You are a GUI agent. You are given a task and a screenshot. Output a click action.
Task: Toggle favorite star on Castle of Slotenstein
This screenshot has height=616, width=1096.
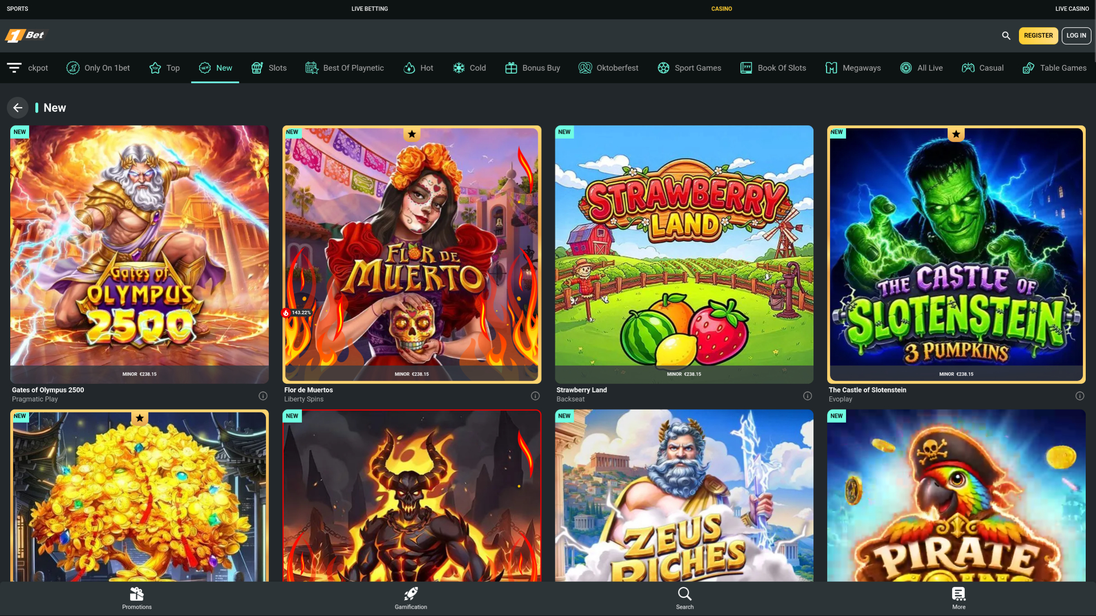[x=956, y=134]
